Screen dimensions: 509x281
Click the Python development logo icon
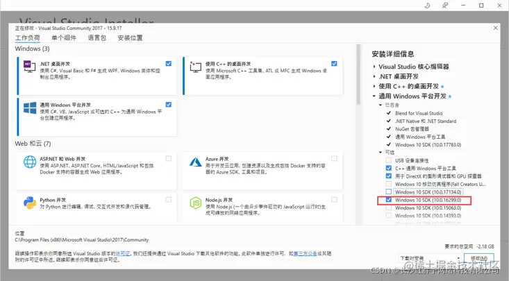[30, 203]
